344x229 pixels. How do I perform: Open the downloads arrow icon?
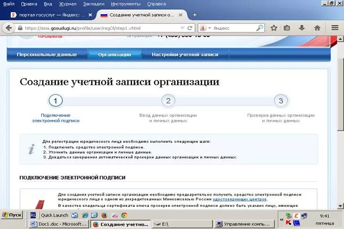302,28
